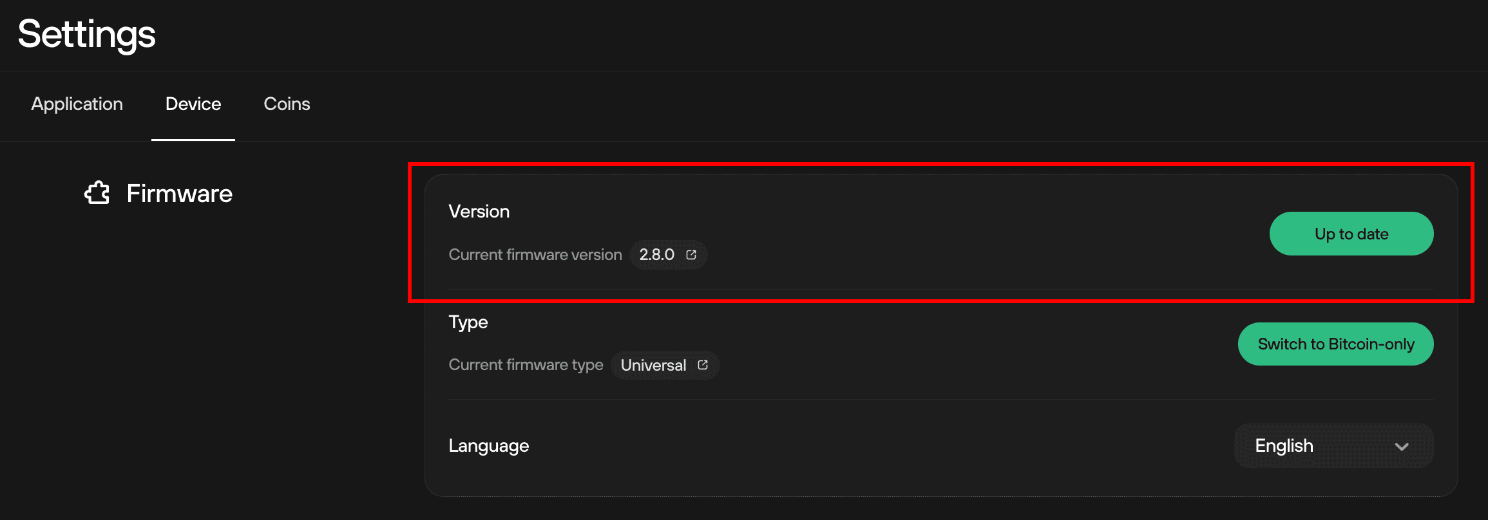Screen dimensions: 1488x520
Task: Click the Type label
Action: pyautogui.click(x=468, y=322)
